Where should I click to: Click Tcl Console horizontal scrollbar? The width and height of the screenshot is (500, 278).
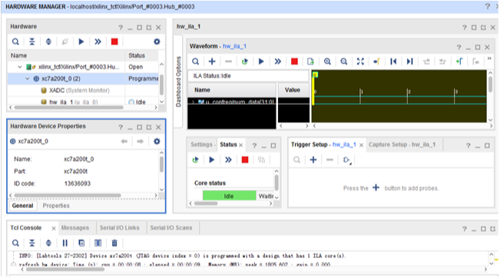click(x=65, y=270)
